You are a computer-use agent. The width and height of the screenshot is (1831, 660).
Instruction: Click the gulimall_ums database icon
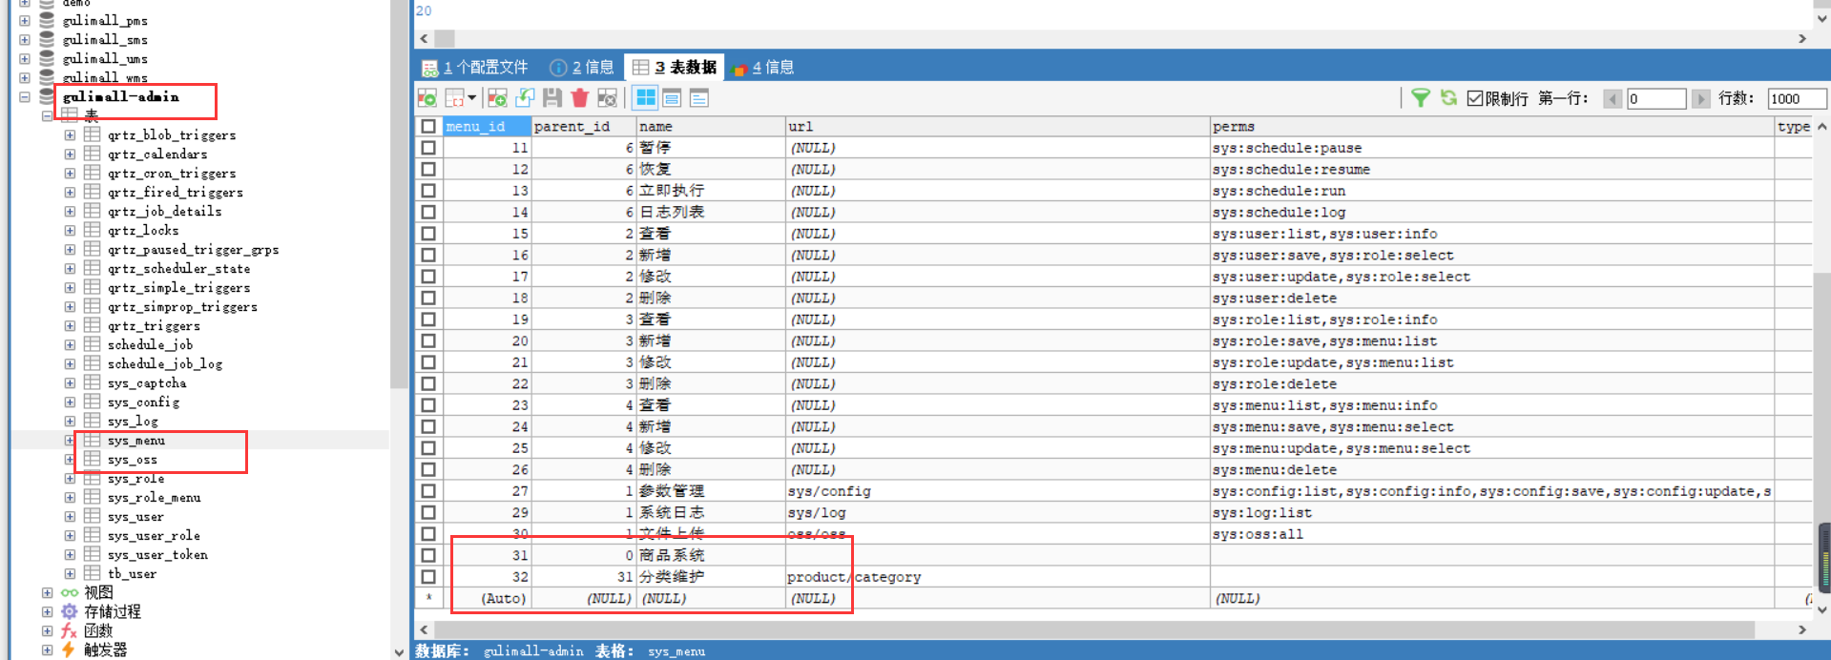point(47,58)
